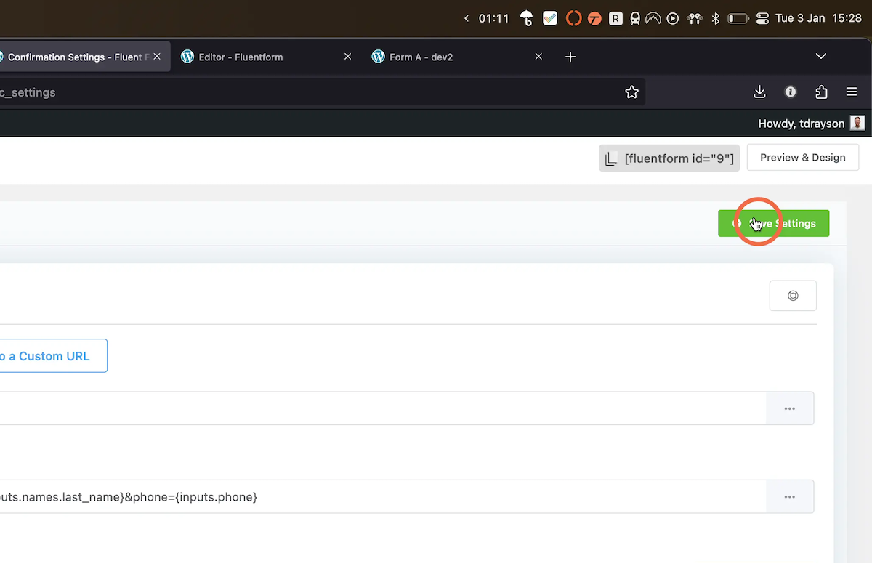Viewport: 872px width, 564px height.
Task: Click the battery icon in menu bar
Action: point(738,18)
